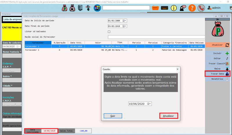Click the green plus Incluir icon
The image size is (232, 135).
pyautogui.click(x=227, y=53)
